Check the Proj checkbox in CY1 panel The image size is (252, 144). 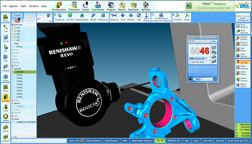(195, 79)
